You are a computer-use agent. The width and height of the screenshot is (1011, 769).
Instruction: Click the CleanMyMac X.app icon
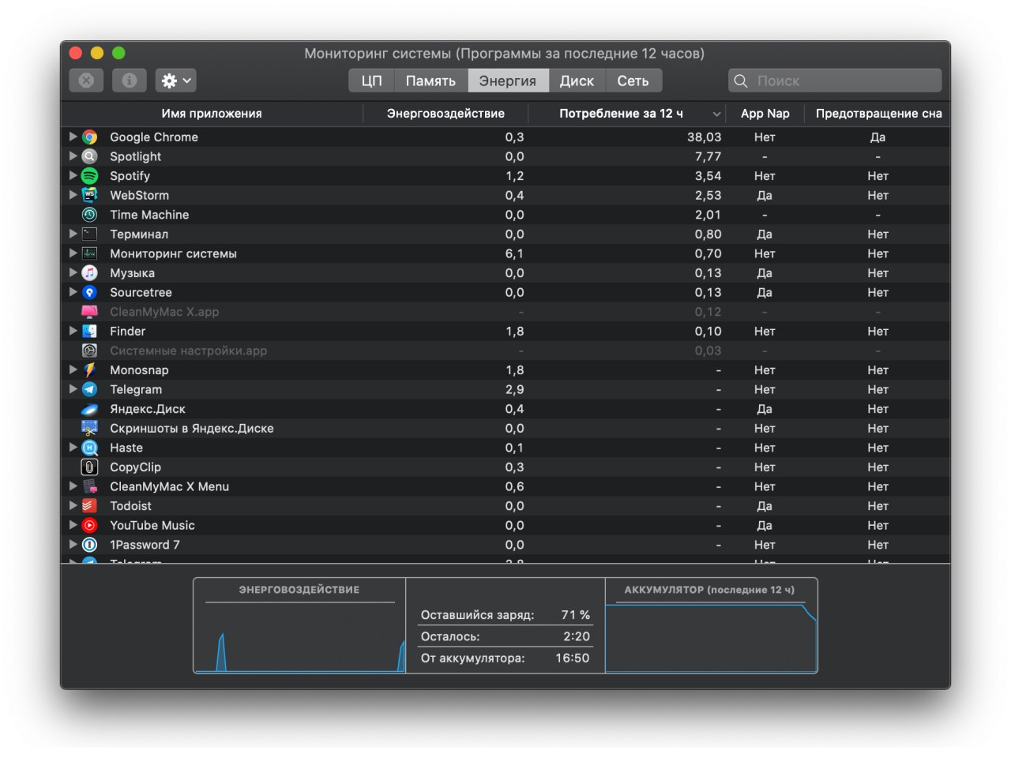pos(90,312)
